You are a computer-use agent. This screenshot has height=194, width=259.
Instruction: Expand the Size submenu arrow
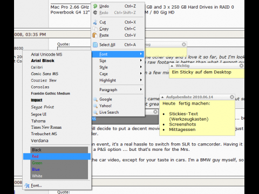pos(141,60)
